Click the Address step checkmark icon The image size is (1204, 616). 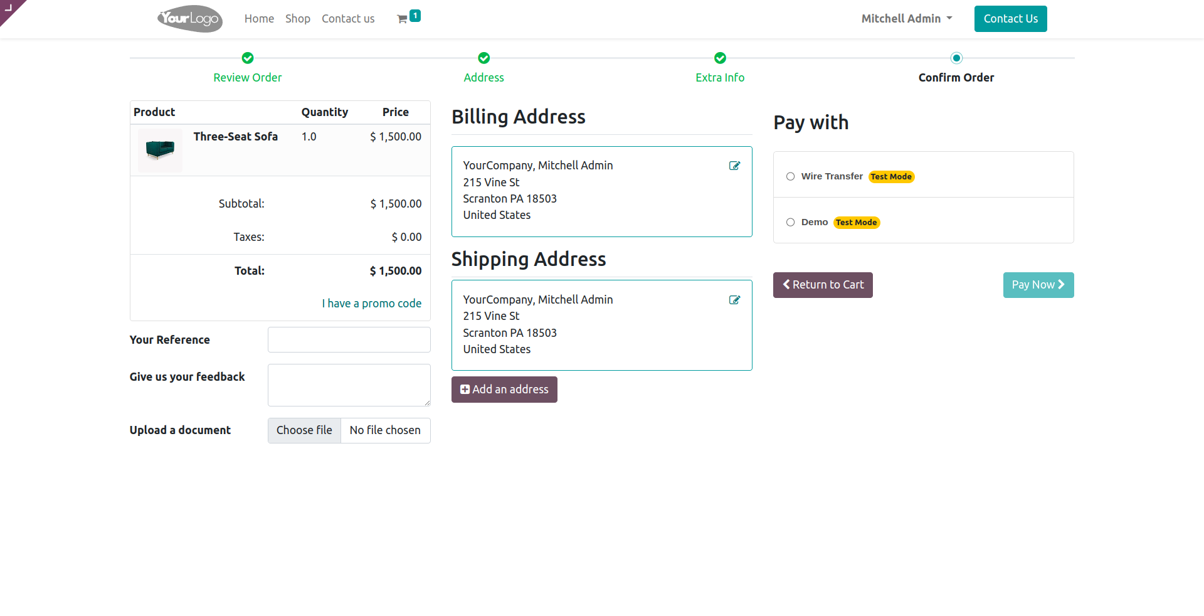coord(483,58)
